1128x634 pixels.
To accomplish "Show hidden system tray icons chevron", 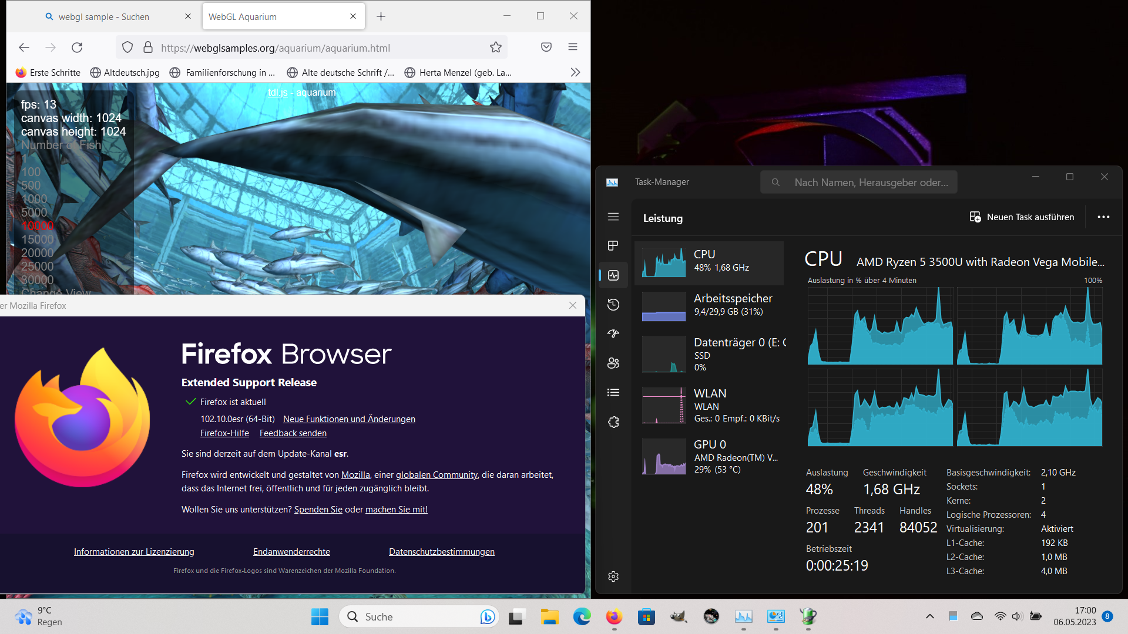I will [x=929, y=616].
